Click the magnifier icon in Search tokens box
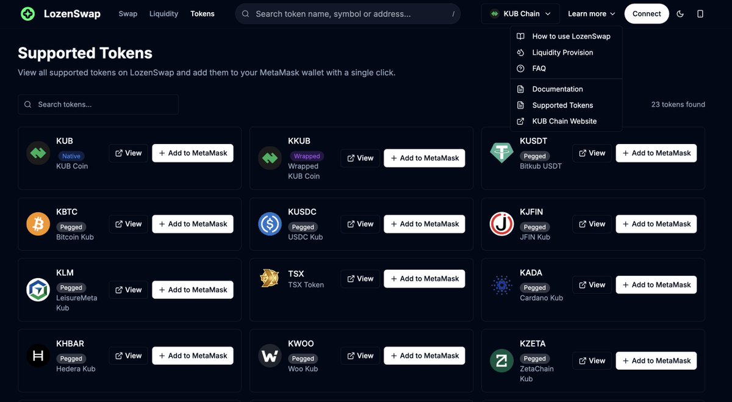Screen dimensions: 732x402 pos(28,104)
